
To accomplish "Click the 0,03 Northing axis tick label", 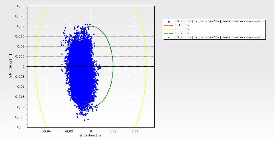I will (x=21, y=6).
